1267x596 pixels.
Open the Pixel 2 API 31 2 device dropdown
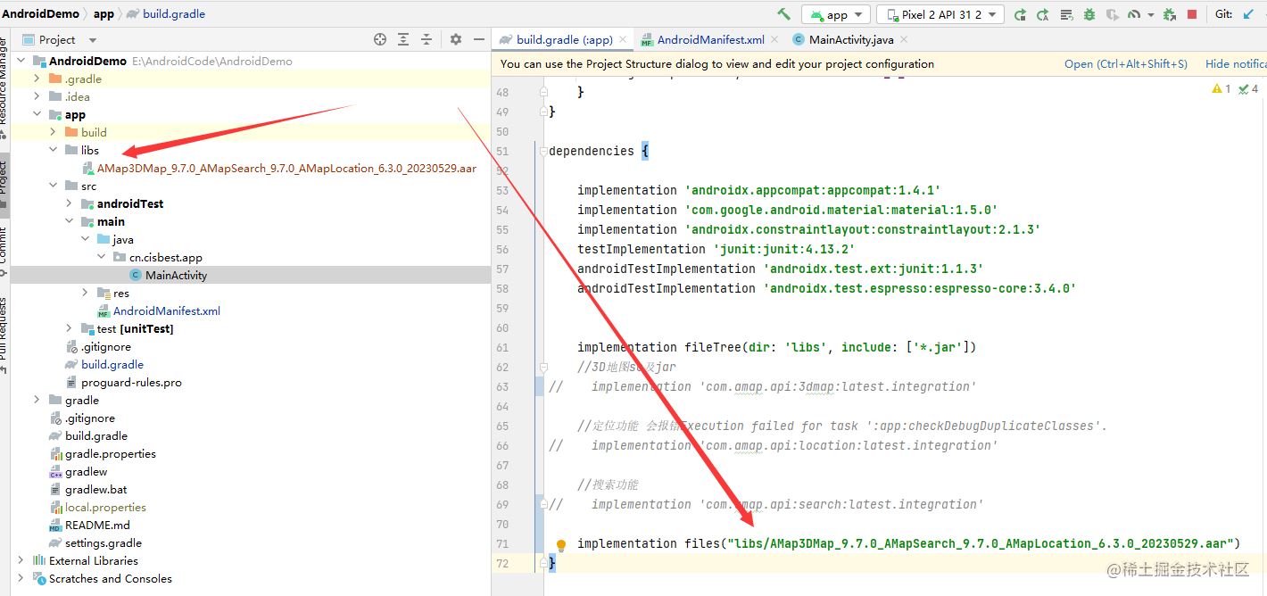tap(940, 14)
